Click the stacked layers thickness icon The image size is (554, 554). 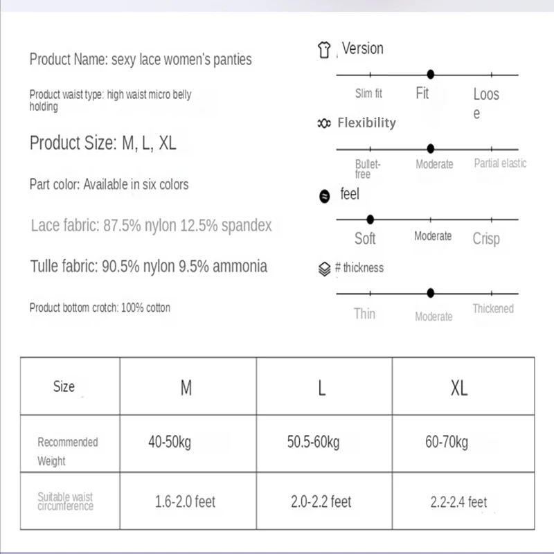point(324,269)
